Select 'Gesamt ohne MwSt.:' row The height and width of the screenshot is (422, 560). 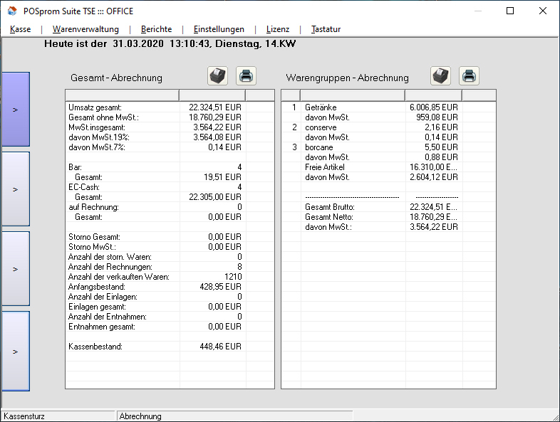click(170, 117)
